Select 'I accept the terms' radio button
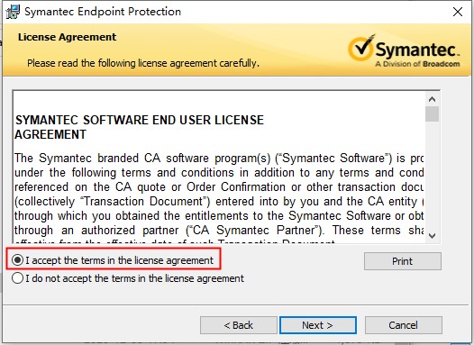474x345 pixels. tap(17, 259)
